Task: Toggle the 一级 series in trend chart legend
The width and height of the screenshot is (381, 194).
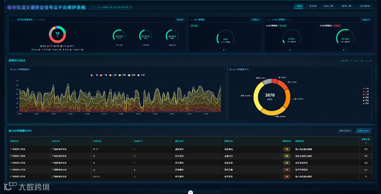Action: (104, 75)
